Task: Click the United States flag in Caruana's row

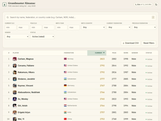Action: tap(65, 65)
